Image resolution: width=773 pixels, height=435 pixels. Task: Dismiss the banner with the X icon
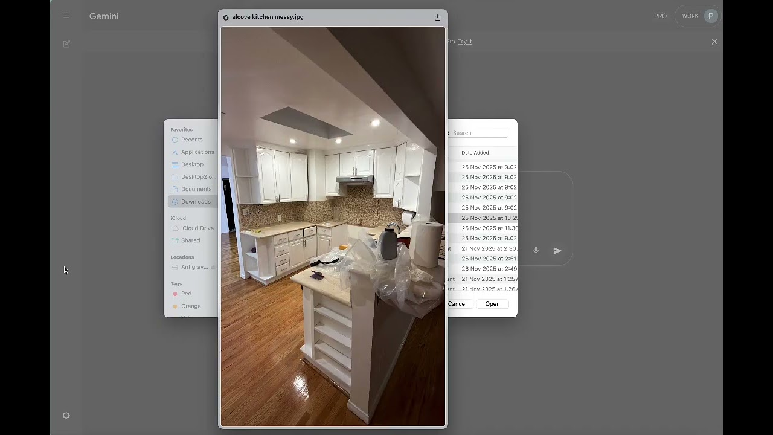pos(714,42)
